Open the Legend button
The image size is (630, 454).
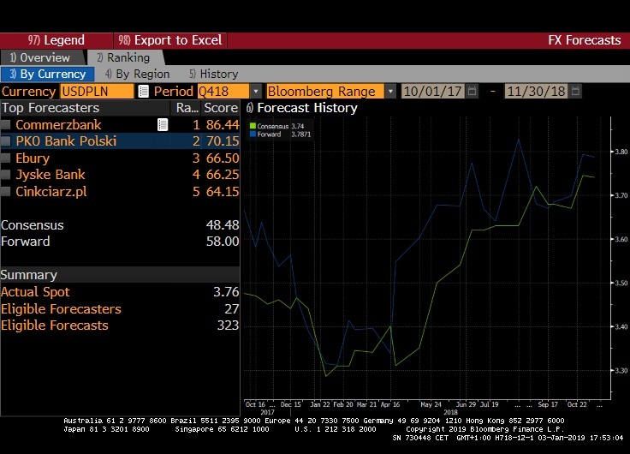[x=56, y=40]
